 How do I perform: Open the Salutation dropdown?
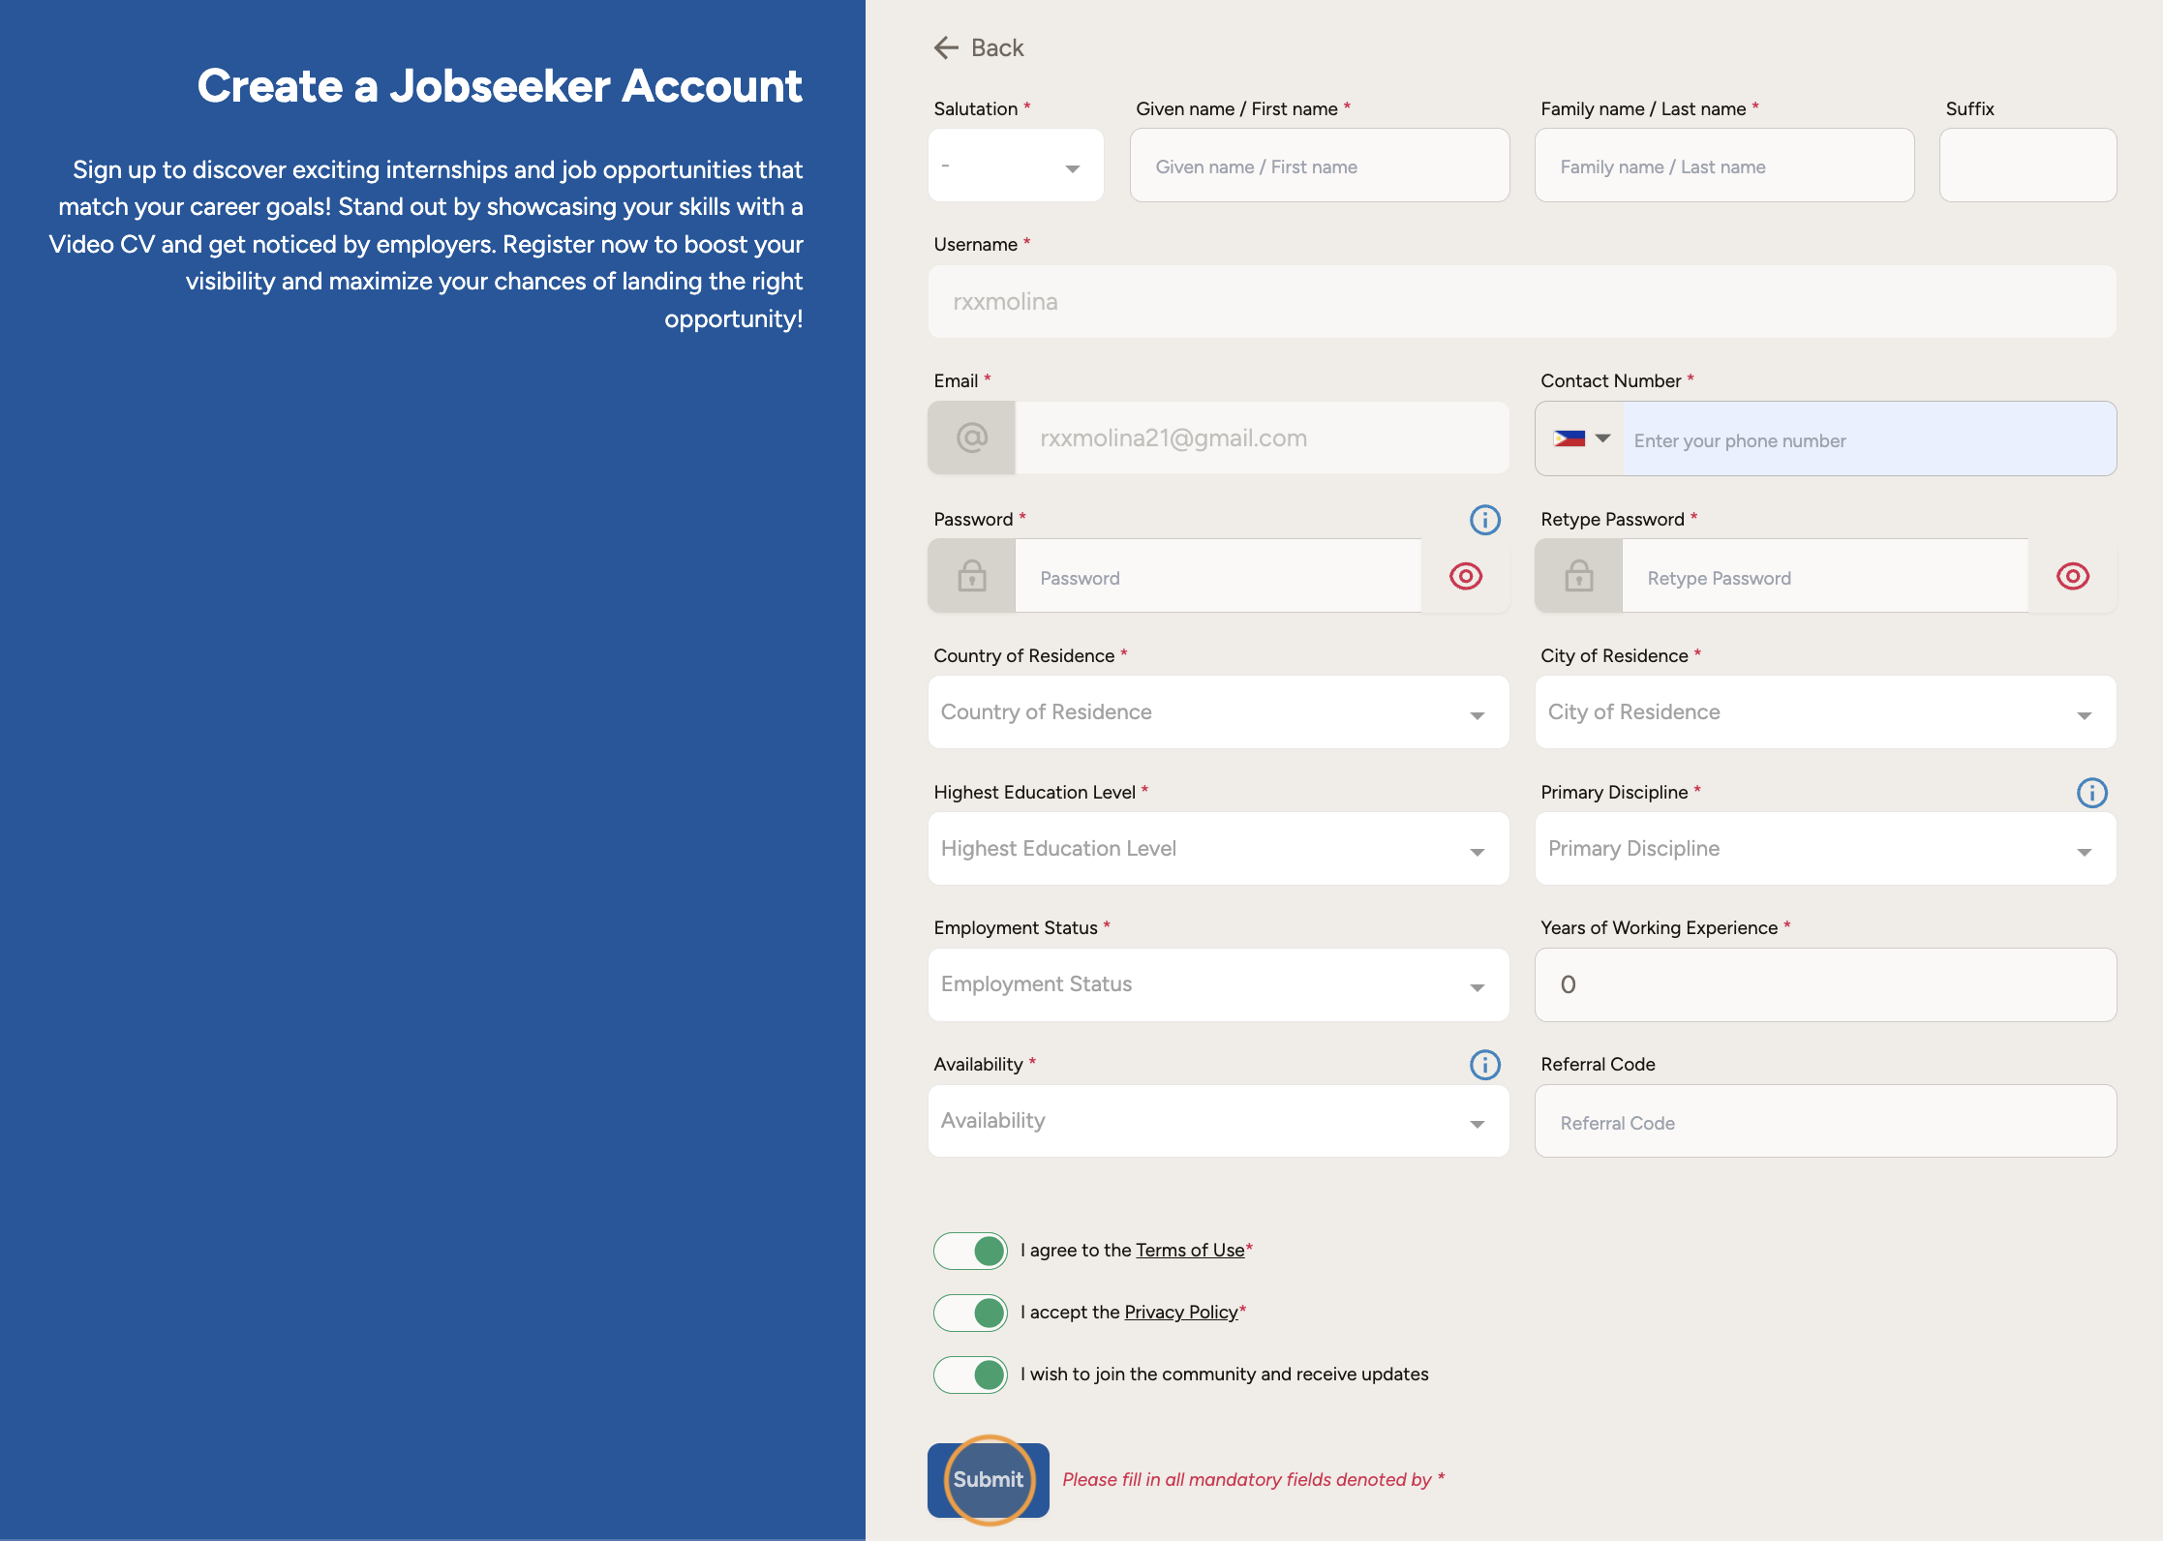(1015, 166)
